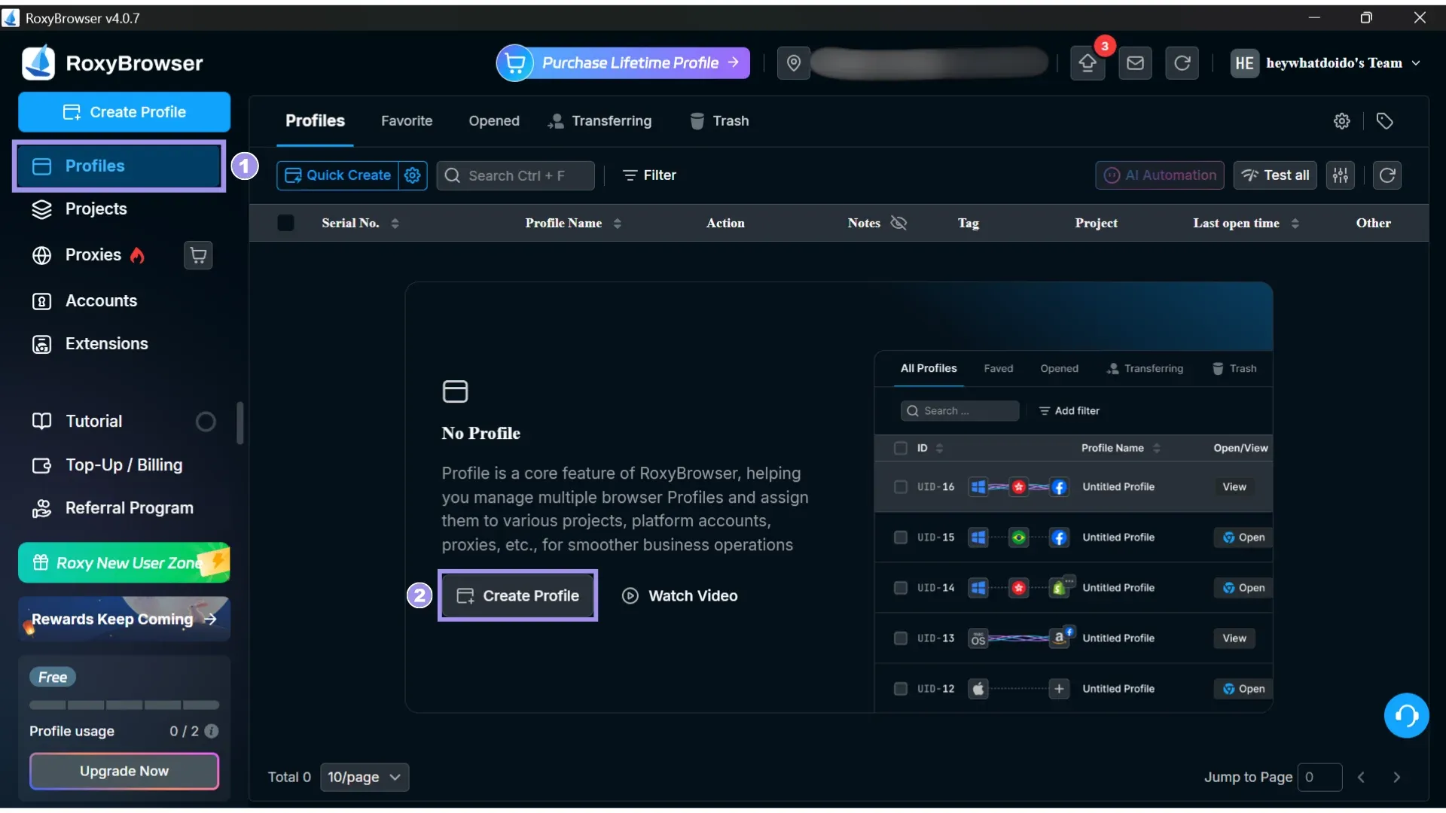Screen dimensions: 1446x813
Task: Check the UID-16 row checkbox
Action: 900,487
